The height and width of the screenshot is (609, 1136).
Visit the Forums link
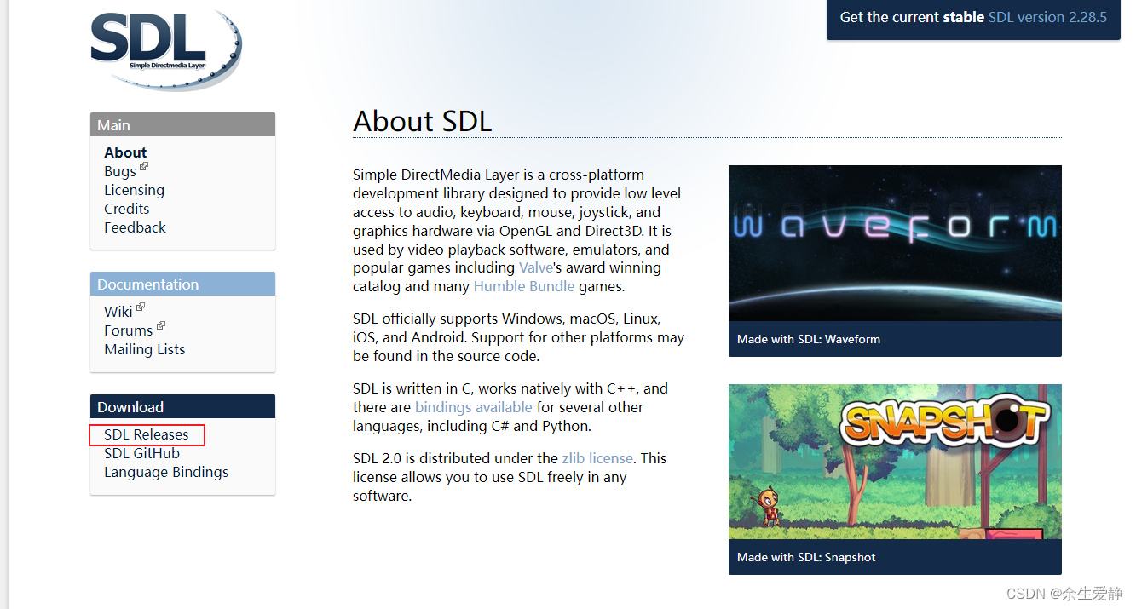129,330
